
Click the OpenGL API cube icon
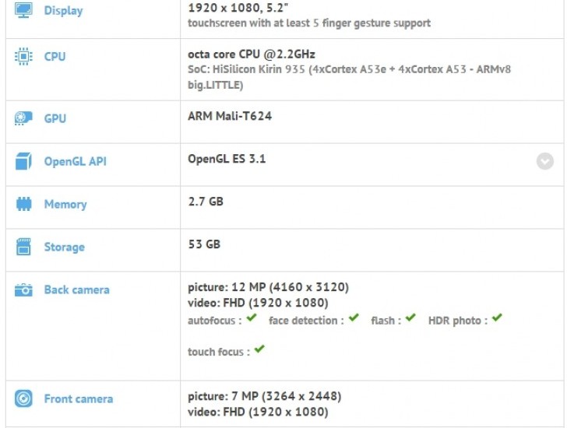[x=23, y=162]
